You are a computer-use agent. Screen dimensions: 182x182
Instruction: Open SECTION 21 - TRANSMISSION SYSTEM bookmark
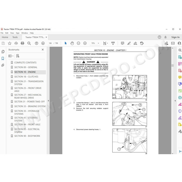click(29, 83)
